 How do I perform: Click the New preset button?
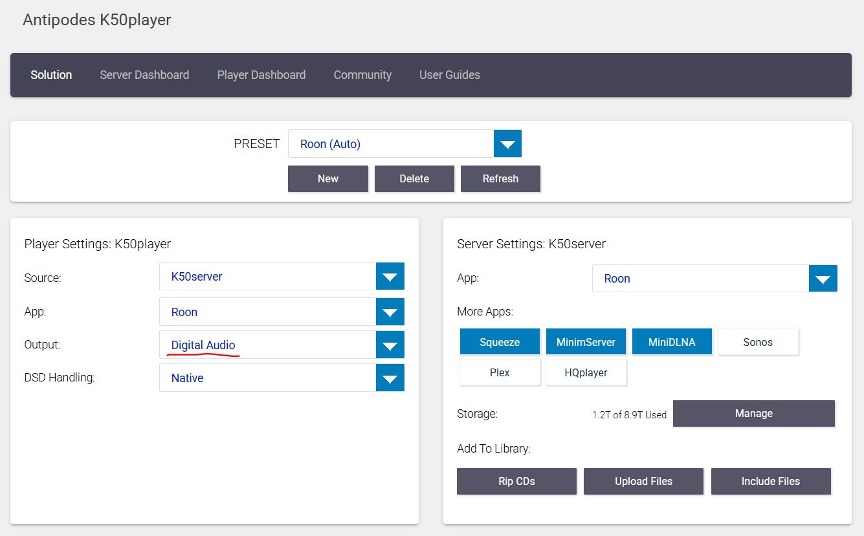[328, 179]
